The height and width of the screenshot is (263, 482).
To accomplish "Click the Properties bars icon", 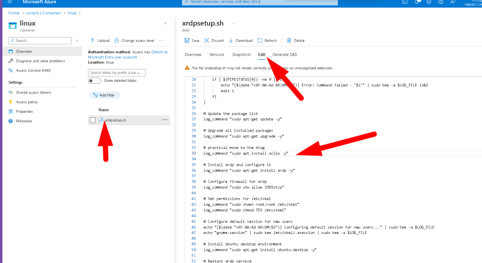I will [x=11, y=111].
